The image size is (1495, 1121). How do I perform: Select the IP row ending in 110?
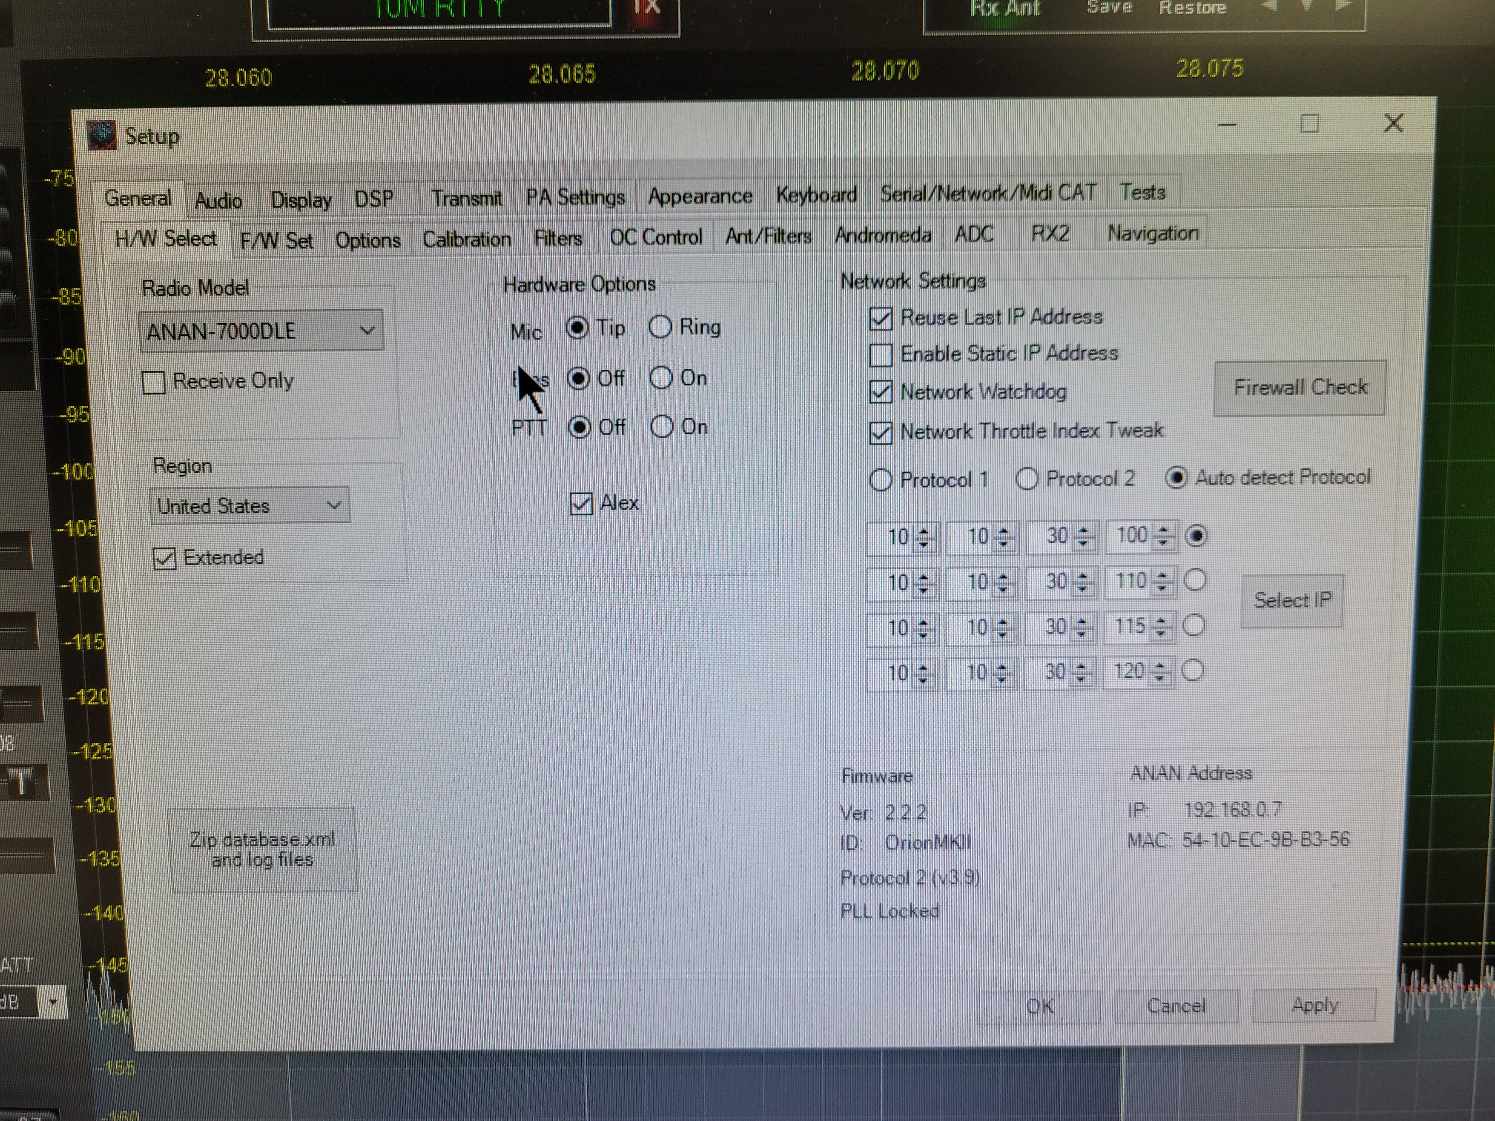pos(1195,581)
